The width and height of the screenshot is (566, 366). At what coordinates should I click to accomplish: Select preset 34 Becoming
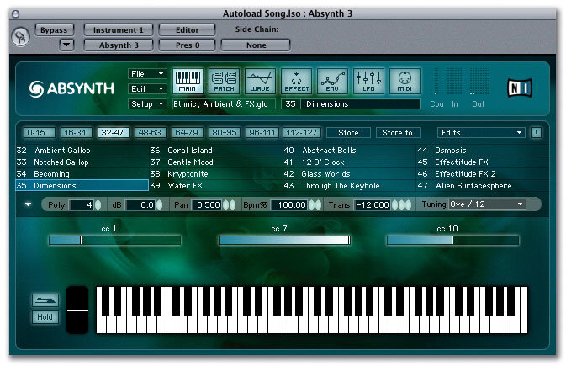tap(82, 174)
